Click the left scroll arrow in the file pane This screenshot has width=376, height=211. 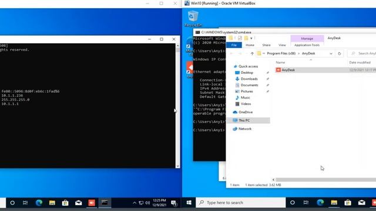coord(273,179)
